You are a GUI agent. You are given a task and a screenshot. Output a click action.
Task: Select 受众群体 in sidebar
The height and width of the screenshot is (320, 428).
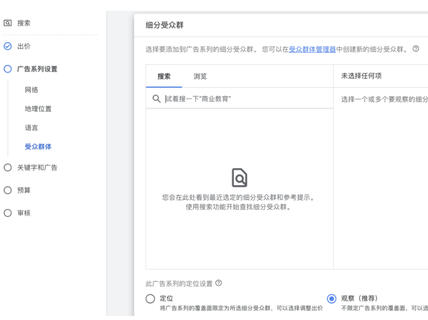click(x=38, y=146)
